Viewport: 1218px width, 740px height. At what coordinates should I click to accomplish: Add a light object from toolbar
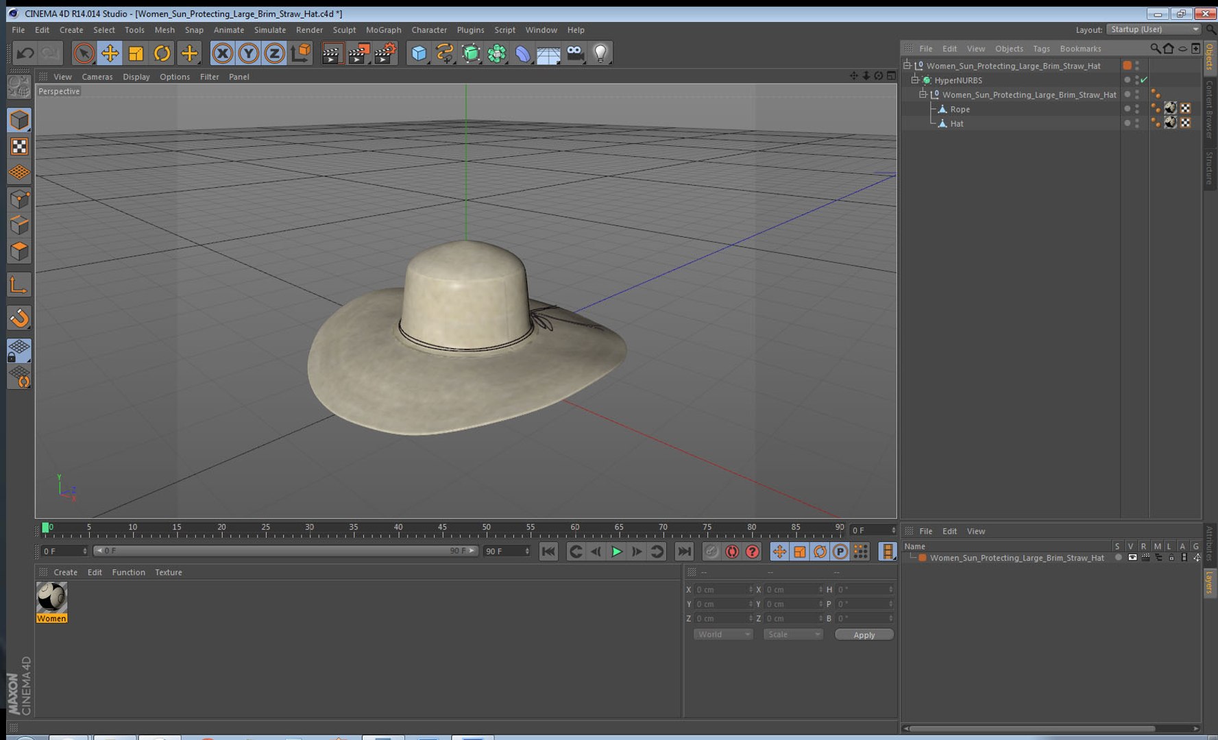(x=600, y=53)
